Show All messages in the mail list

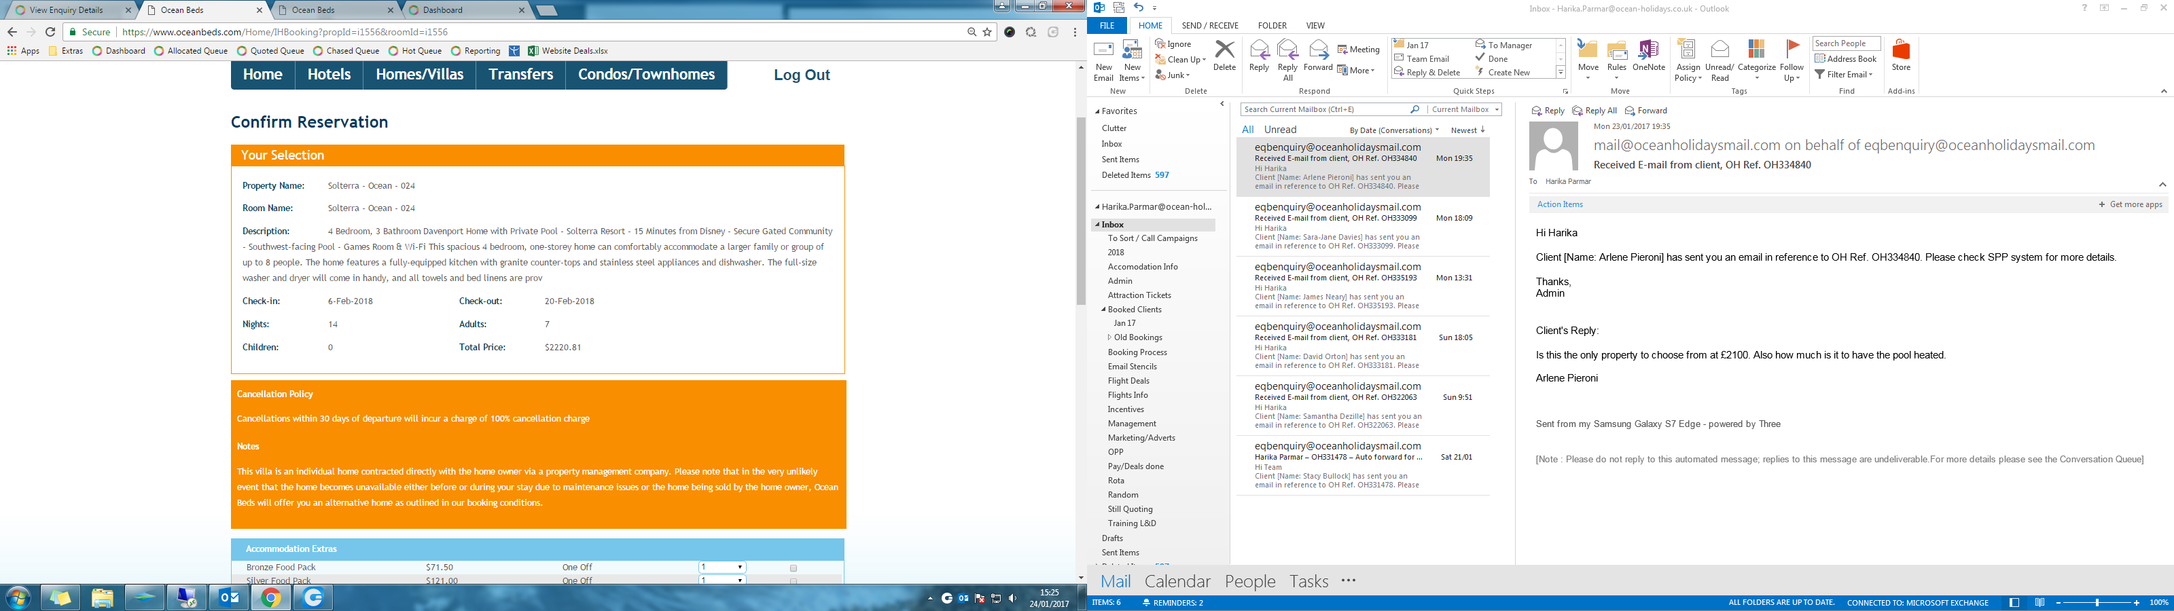(1247, 130)
